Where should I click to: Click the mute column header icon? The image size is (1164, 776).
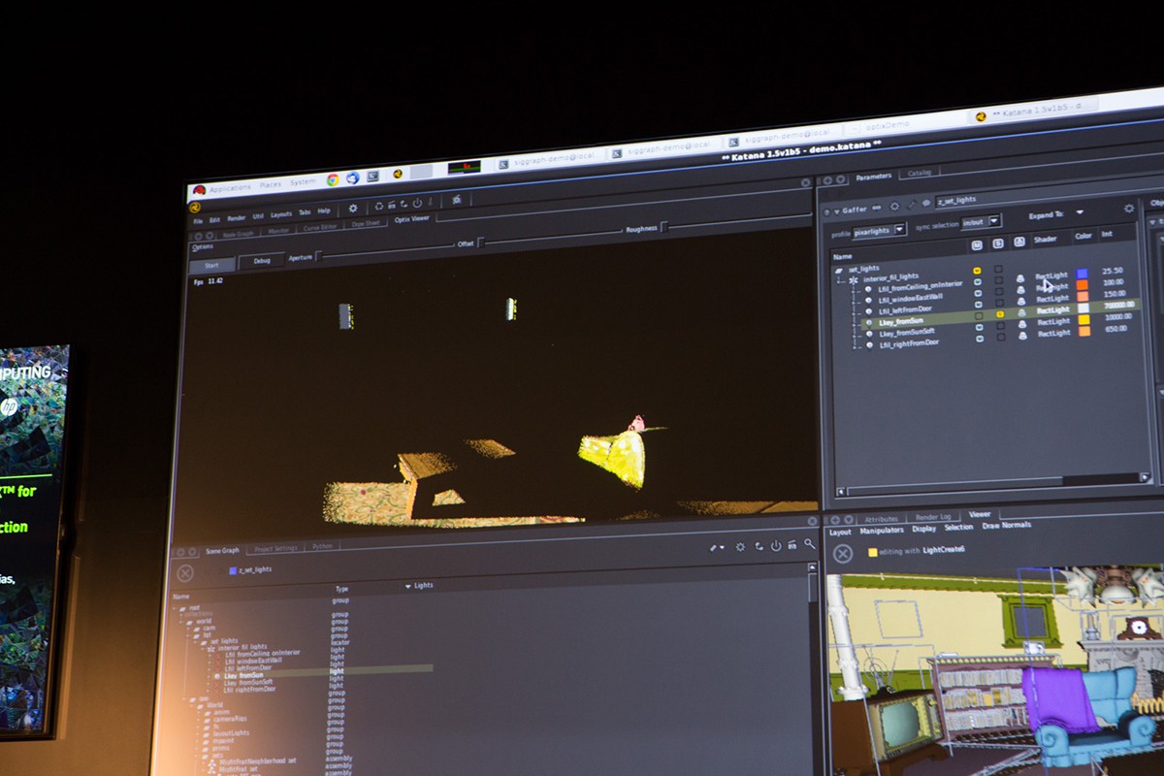click(x=976, y=244)
